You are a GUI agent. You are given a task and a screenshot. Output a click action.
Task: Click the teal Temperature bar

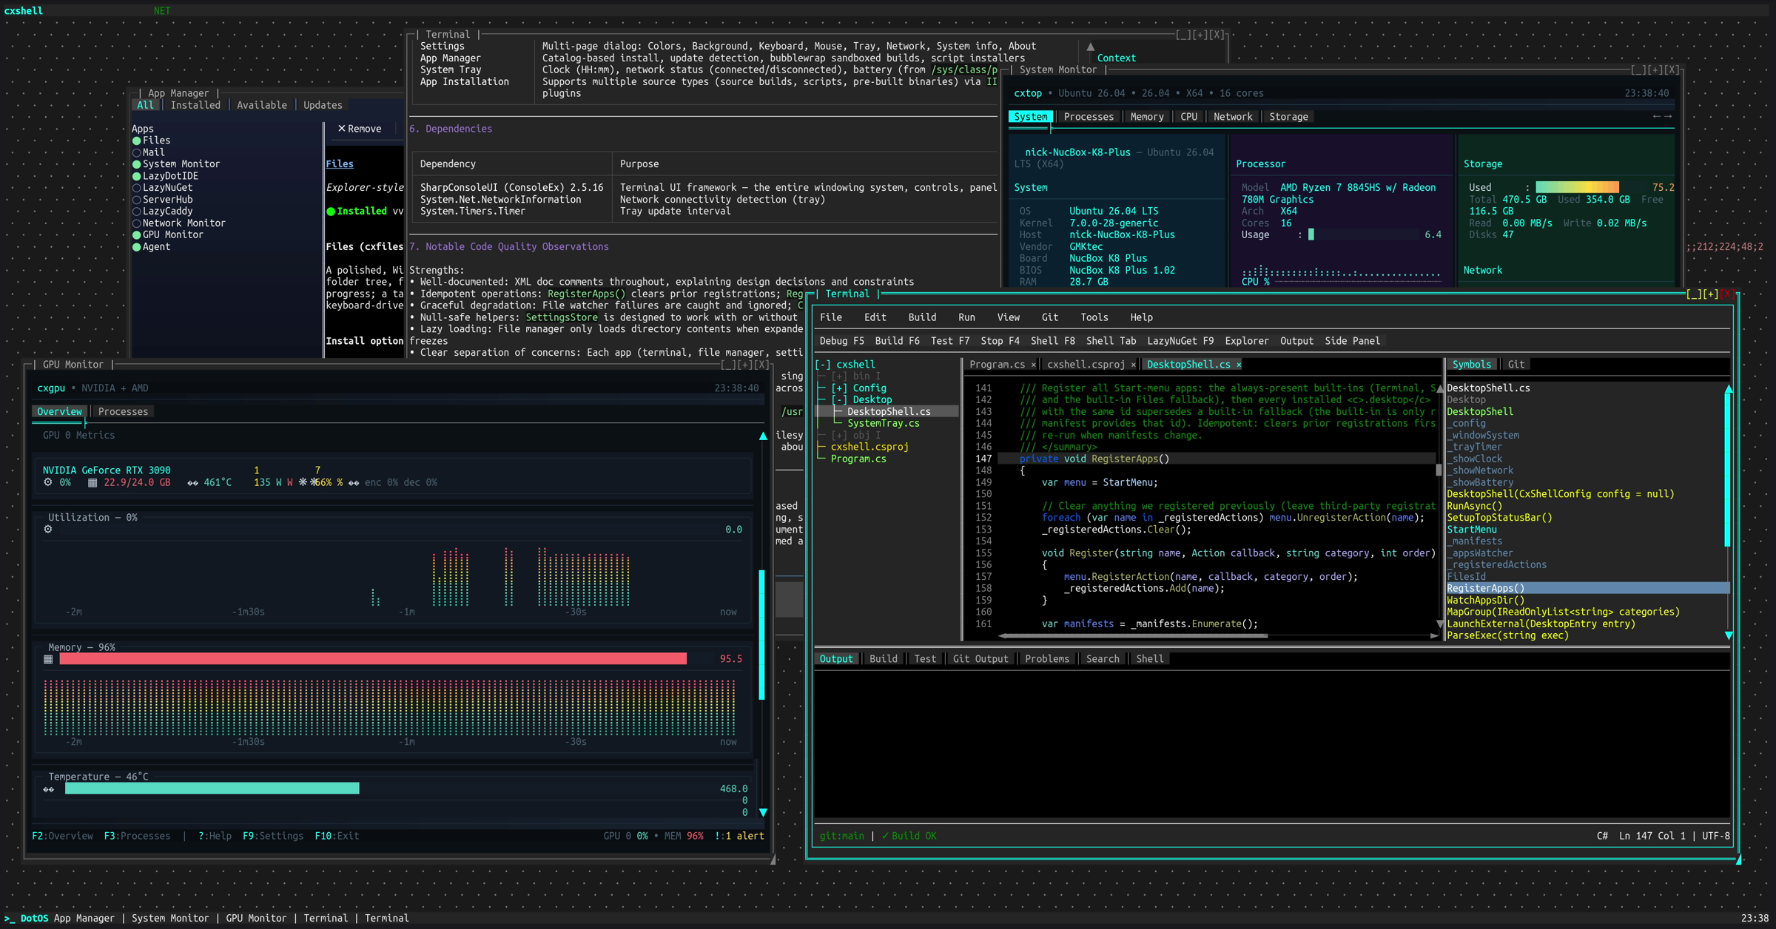(212, 788)
